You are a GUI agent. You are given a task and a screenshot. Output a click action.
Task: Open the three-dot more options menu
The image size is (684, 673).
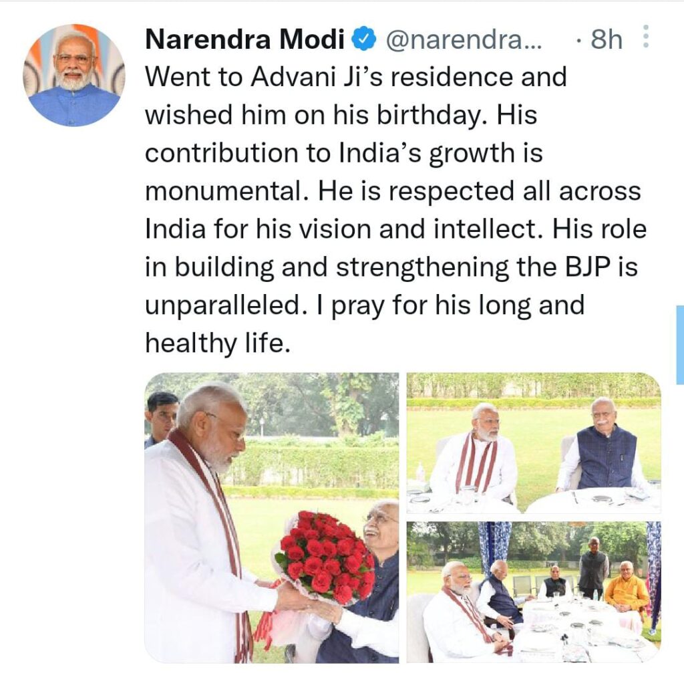coord(647,37)
